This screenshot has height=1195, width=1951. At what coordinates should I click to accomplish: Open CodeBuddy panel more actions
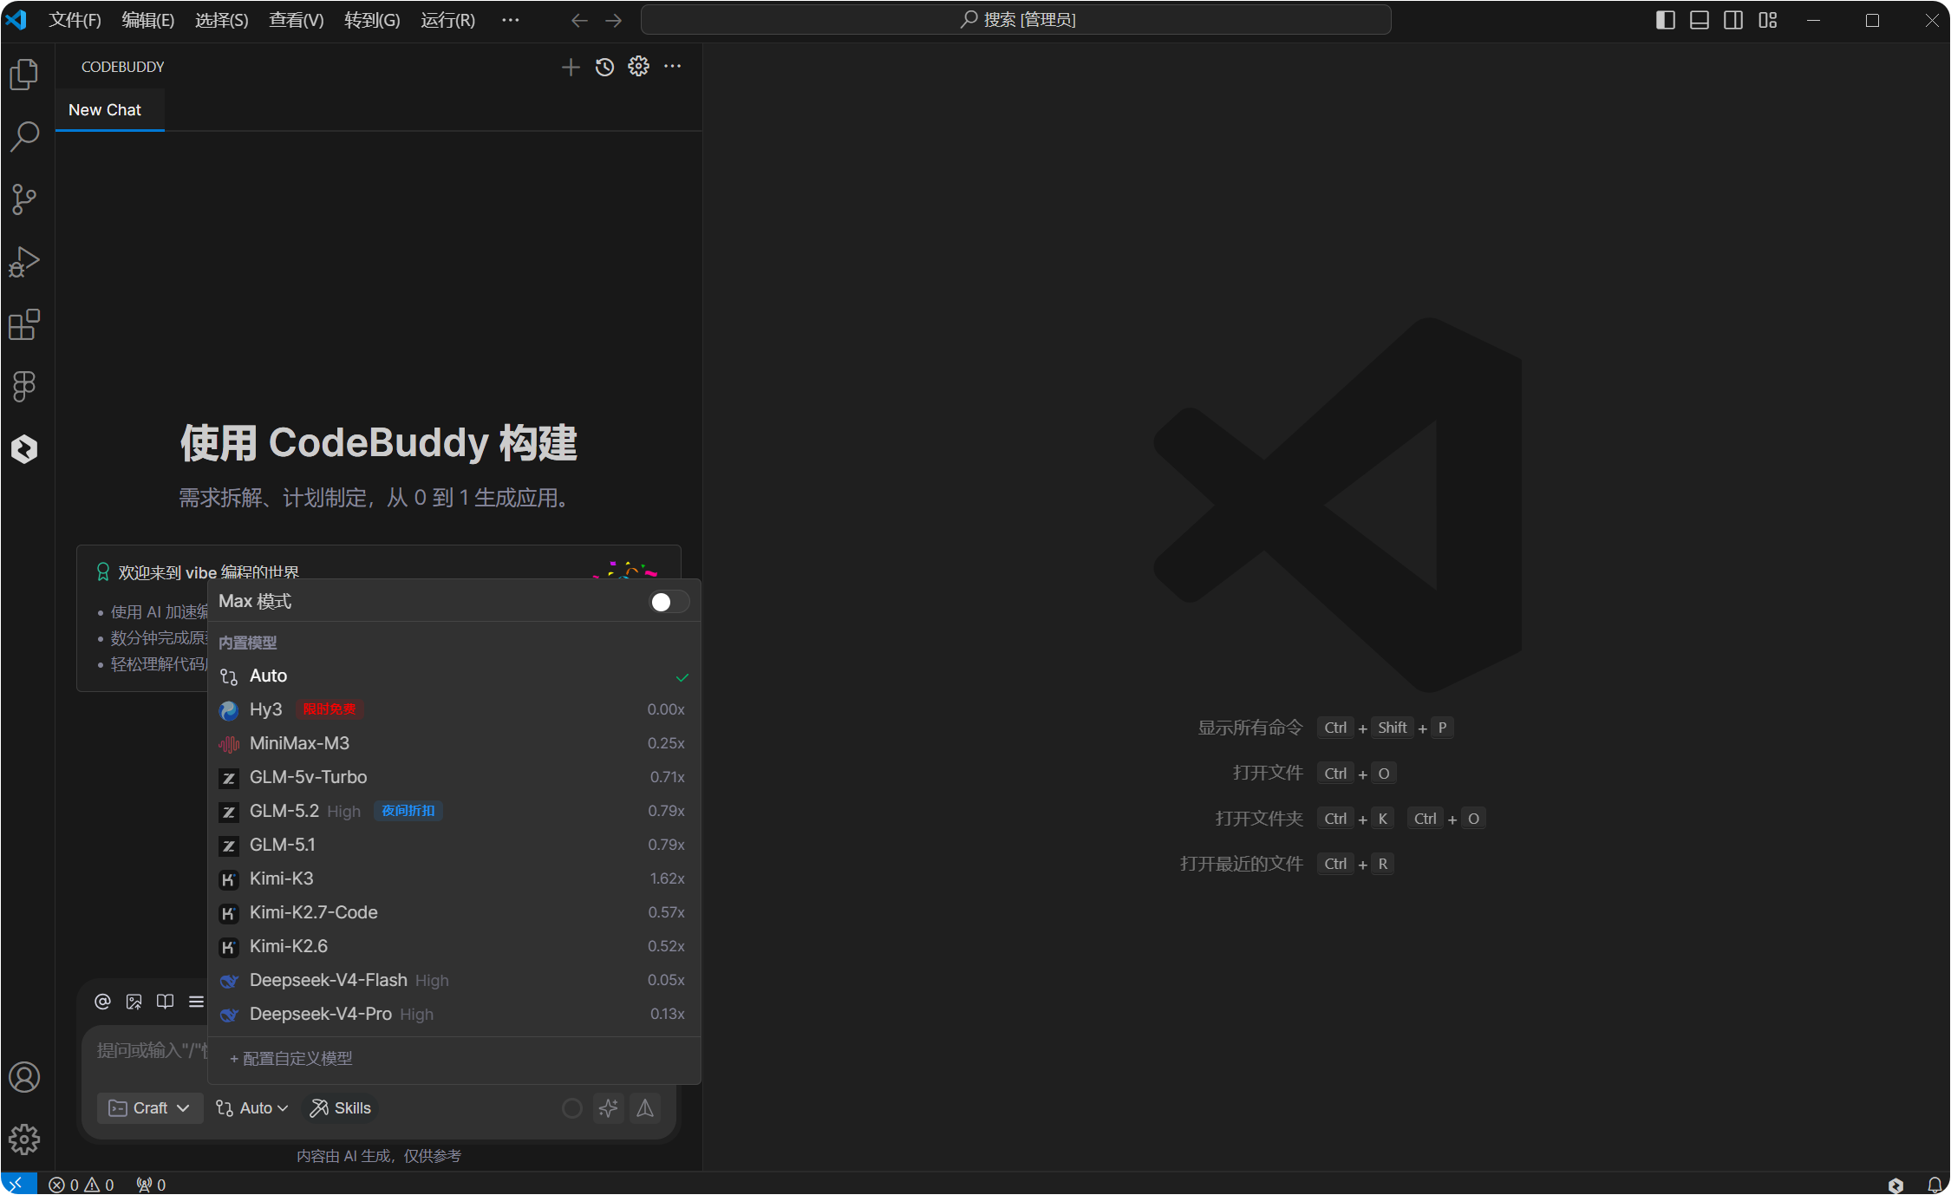click(672, 67)
